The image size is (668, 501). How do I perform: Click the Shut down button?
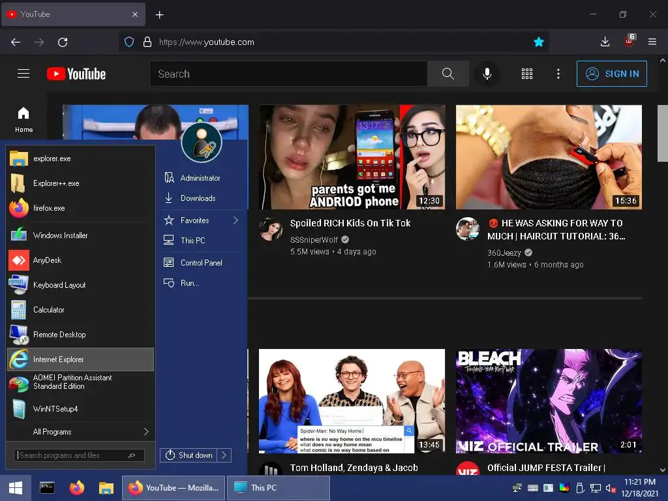click(x=189, y=455)
